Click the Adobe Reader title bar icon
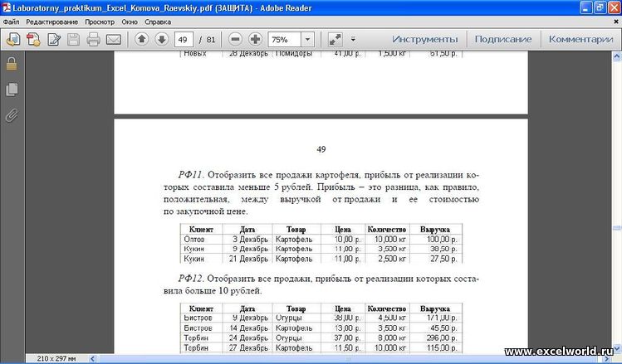 (7, 7)
